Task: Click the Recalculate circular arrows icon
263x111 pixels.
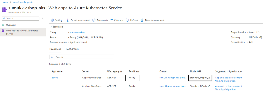Action: pos(94,20)
